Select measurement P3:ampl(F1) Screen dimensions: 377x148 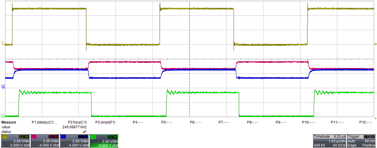pos(105,122)
